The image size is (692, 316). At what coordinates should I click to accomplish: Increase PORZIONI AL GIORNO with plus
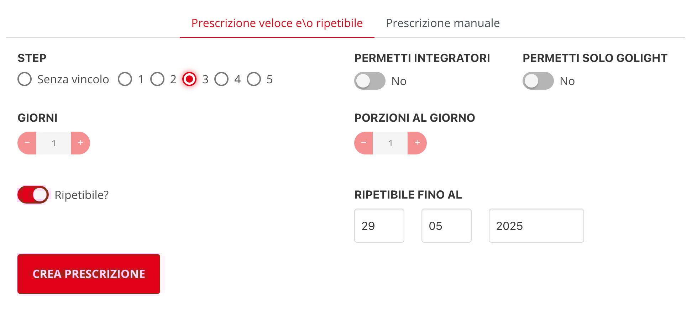click(417, 143)
